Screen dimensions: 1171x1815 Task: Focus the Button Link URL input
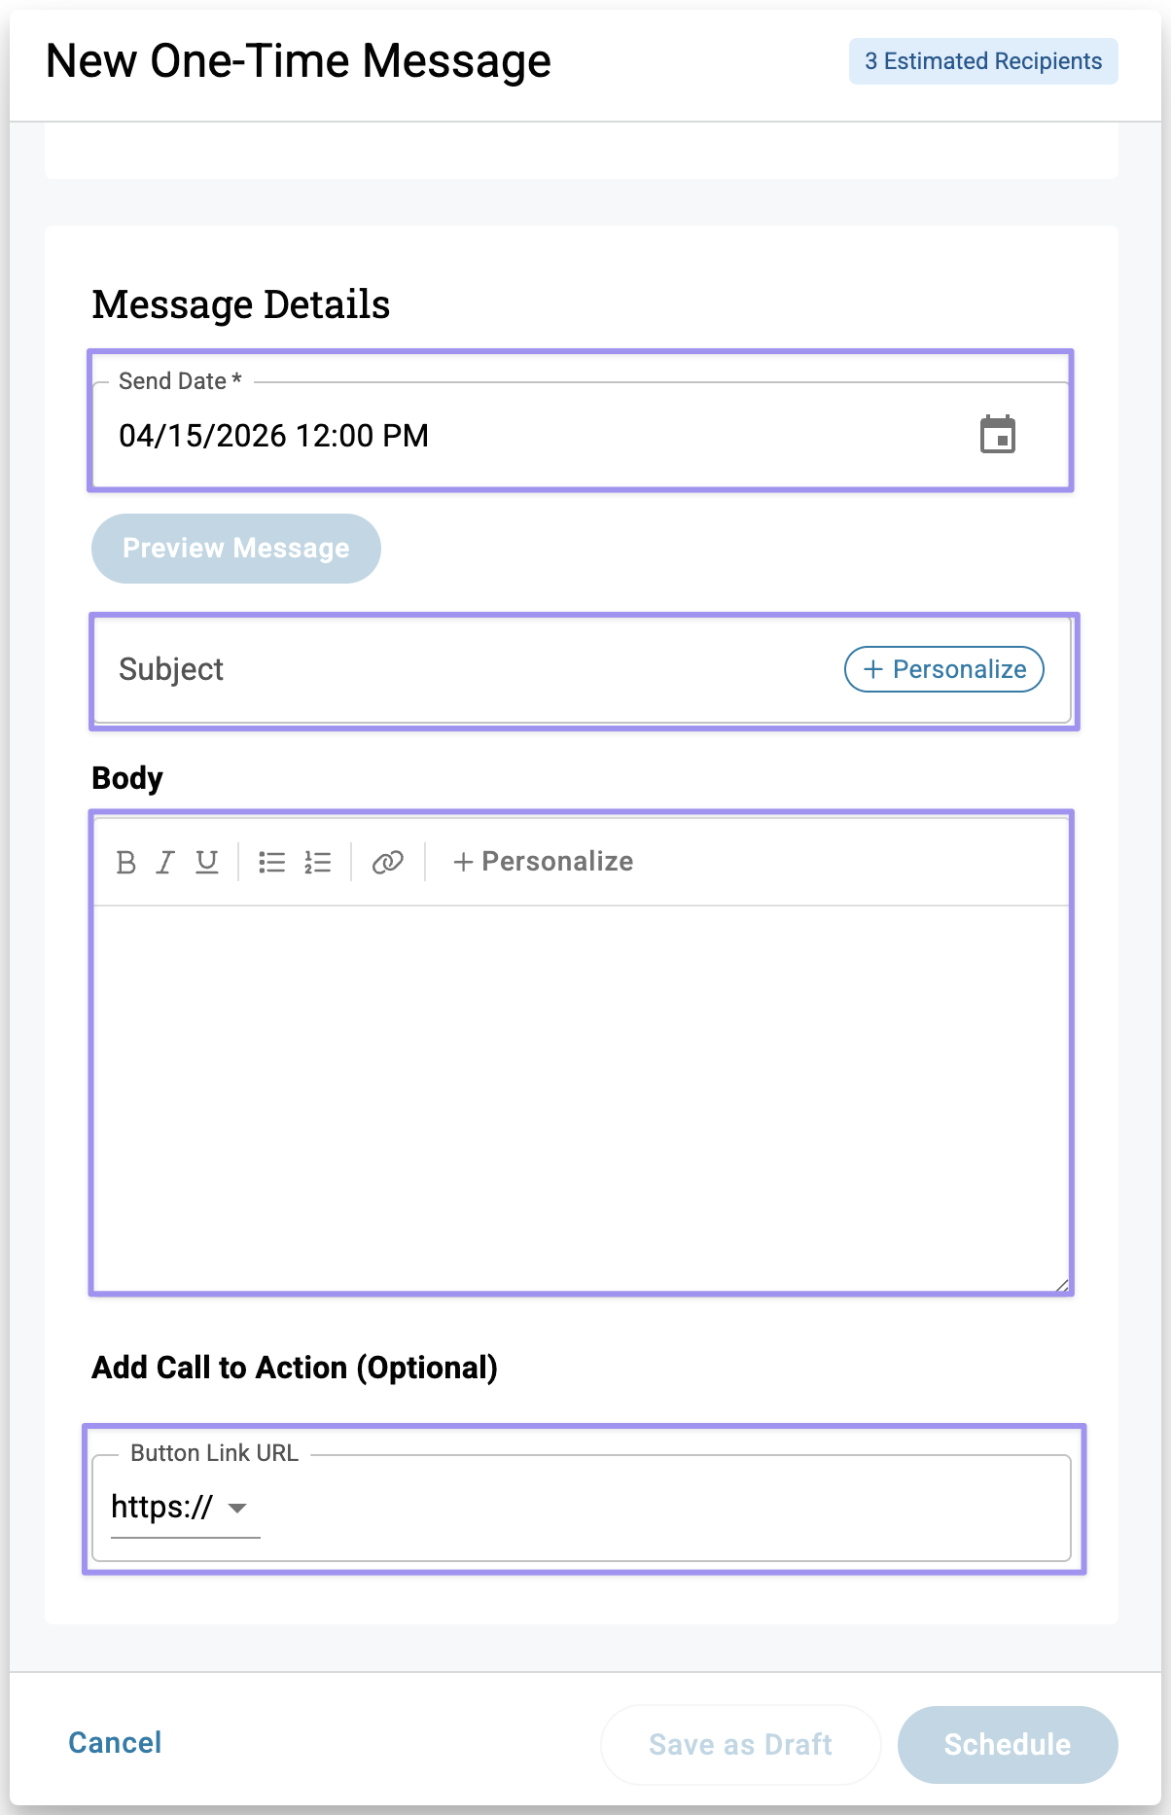click(x=661, y=1508)
